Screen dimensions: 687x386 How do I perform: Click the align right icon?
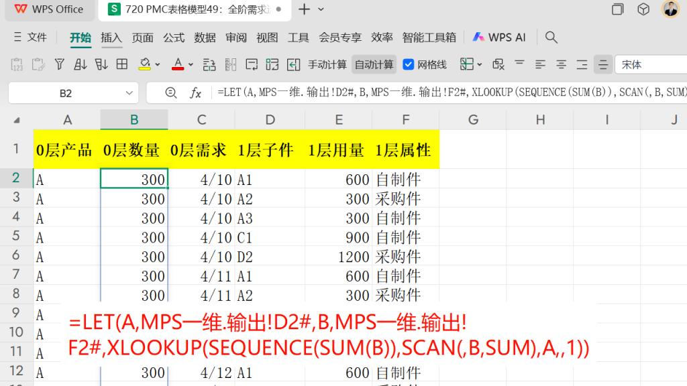tap(582, 65)
